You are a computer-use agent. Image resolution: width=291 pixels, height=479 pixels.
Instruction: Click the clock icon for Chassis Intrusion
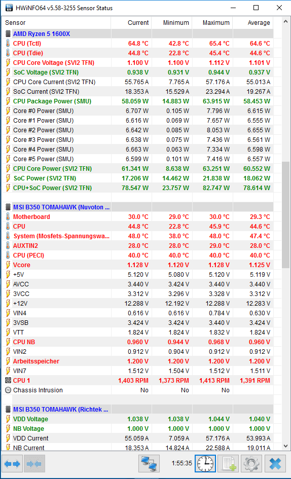tap(8, 390)
